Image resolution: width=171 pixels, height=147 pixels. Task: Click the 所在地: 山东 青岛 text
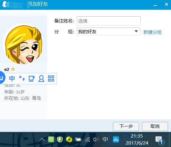point(23,98)
